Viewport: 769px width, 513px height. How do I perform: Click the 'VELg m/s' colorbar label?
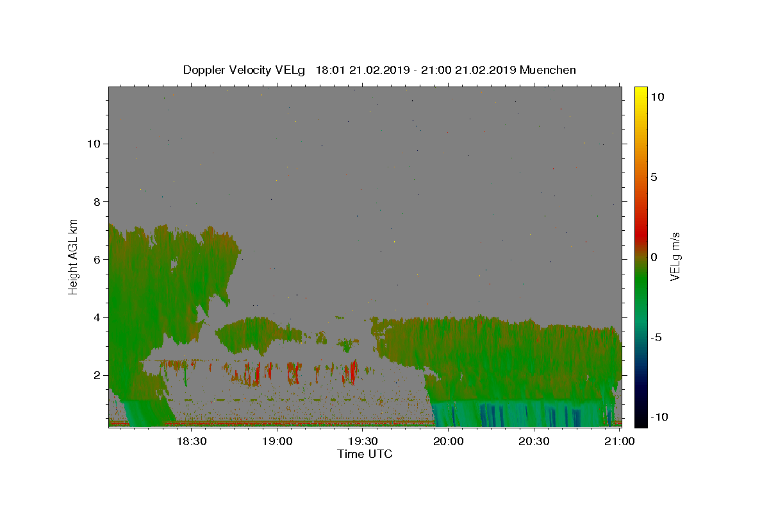[x=675, y=256]
